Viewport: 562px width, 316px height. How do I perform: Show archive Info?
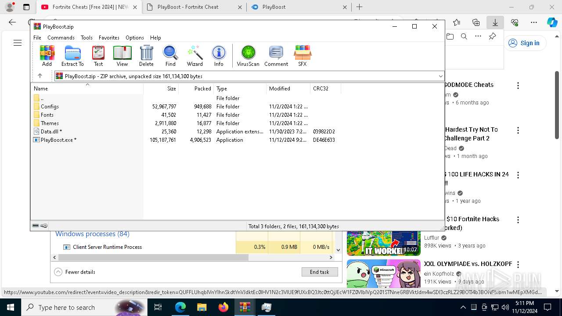219,56
